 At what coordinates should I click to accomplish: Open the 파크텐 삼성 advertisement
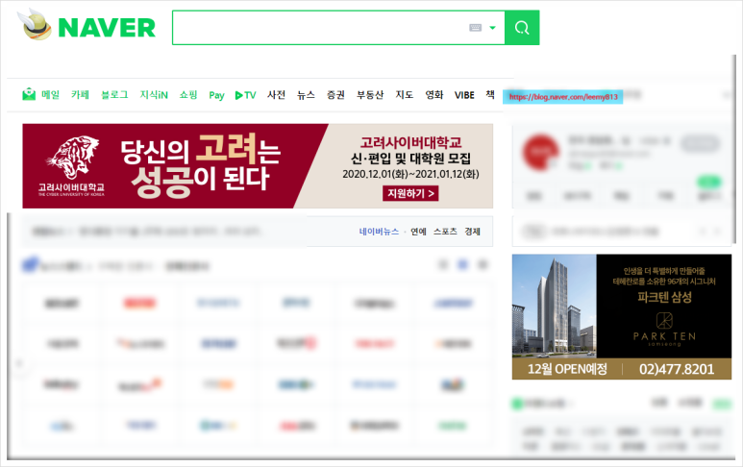(622, 316)
